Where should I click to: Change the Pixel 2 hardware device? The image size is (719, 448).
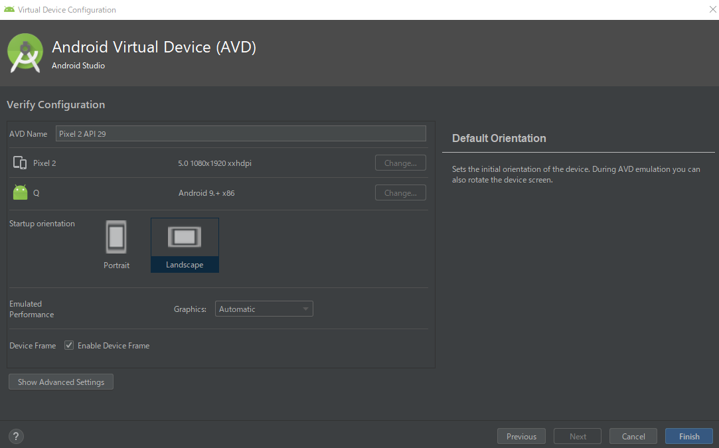pos(400,163)
